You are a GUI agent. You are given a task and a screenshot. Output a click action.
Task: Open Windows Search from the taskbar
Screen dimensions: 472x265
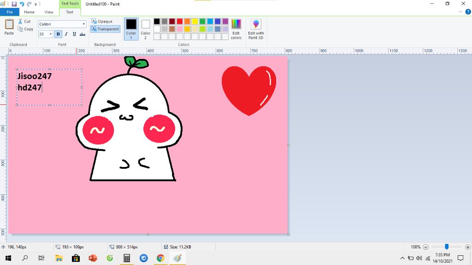(x=25, y=258)
